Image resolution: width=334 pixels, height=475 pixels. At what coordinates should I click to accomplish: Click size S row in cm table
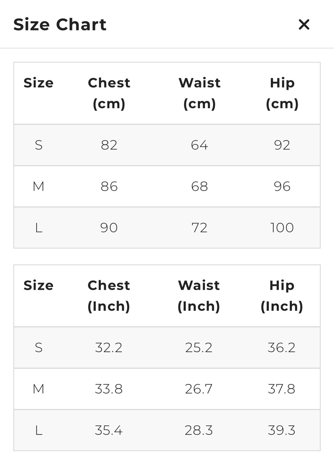click(38, 145)
